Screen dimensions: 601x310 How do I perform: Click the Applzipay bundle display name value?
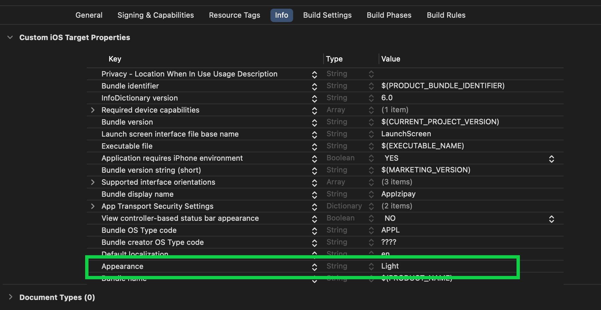click(x=398, y=194)
